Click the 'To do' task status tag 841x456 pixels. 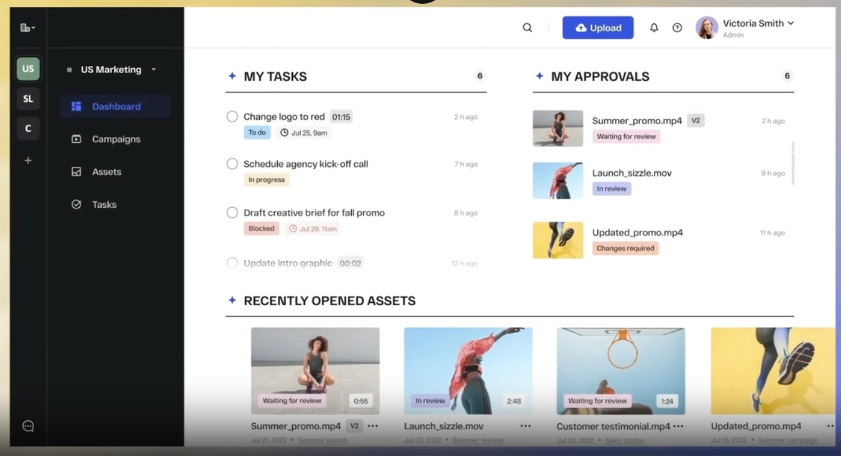click(257, 132)
